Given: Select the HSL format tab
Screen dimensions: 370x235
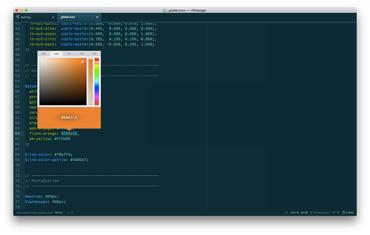Looking at the screenshot, I should [x=69, y=54].
